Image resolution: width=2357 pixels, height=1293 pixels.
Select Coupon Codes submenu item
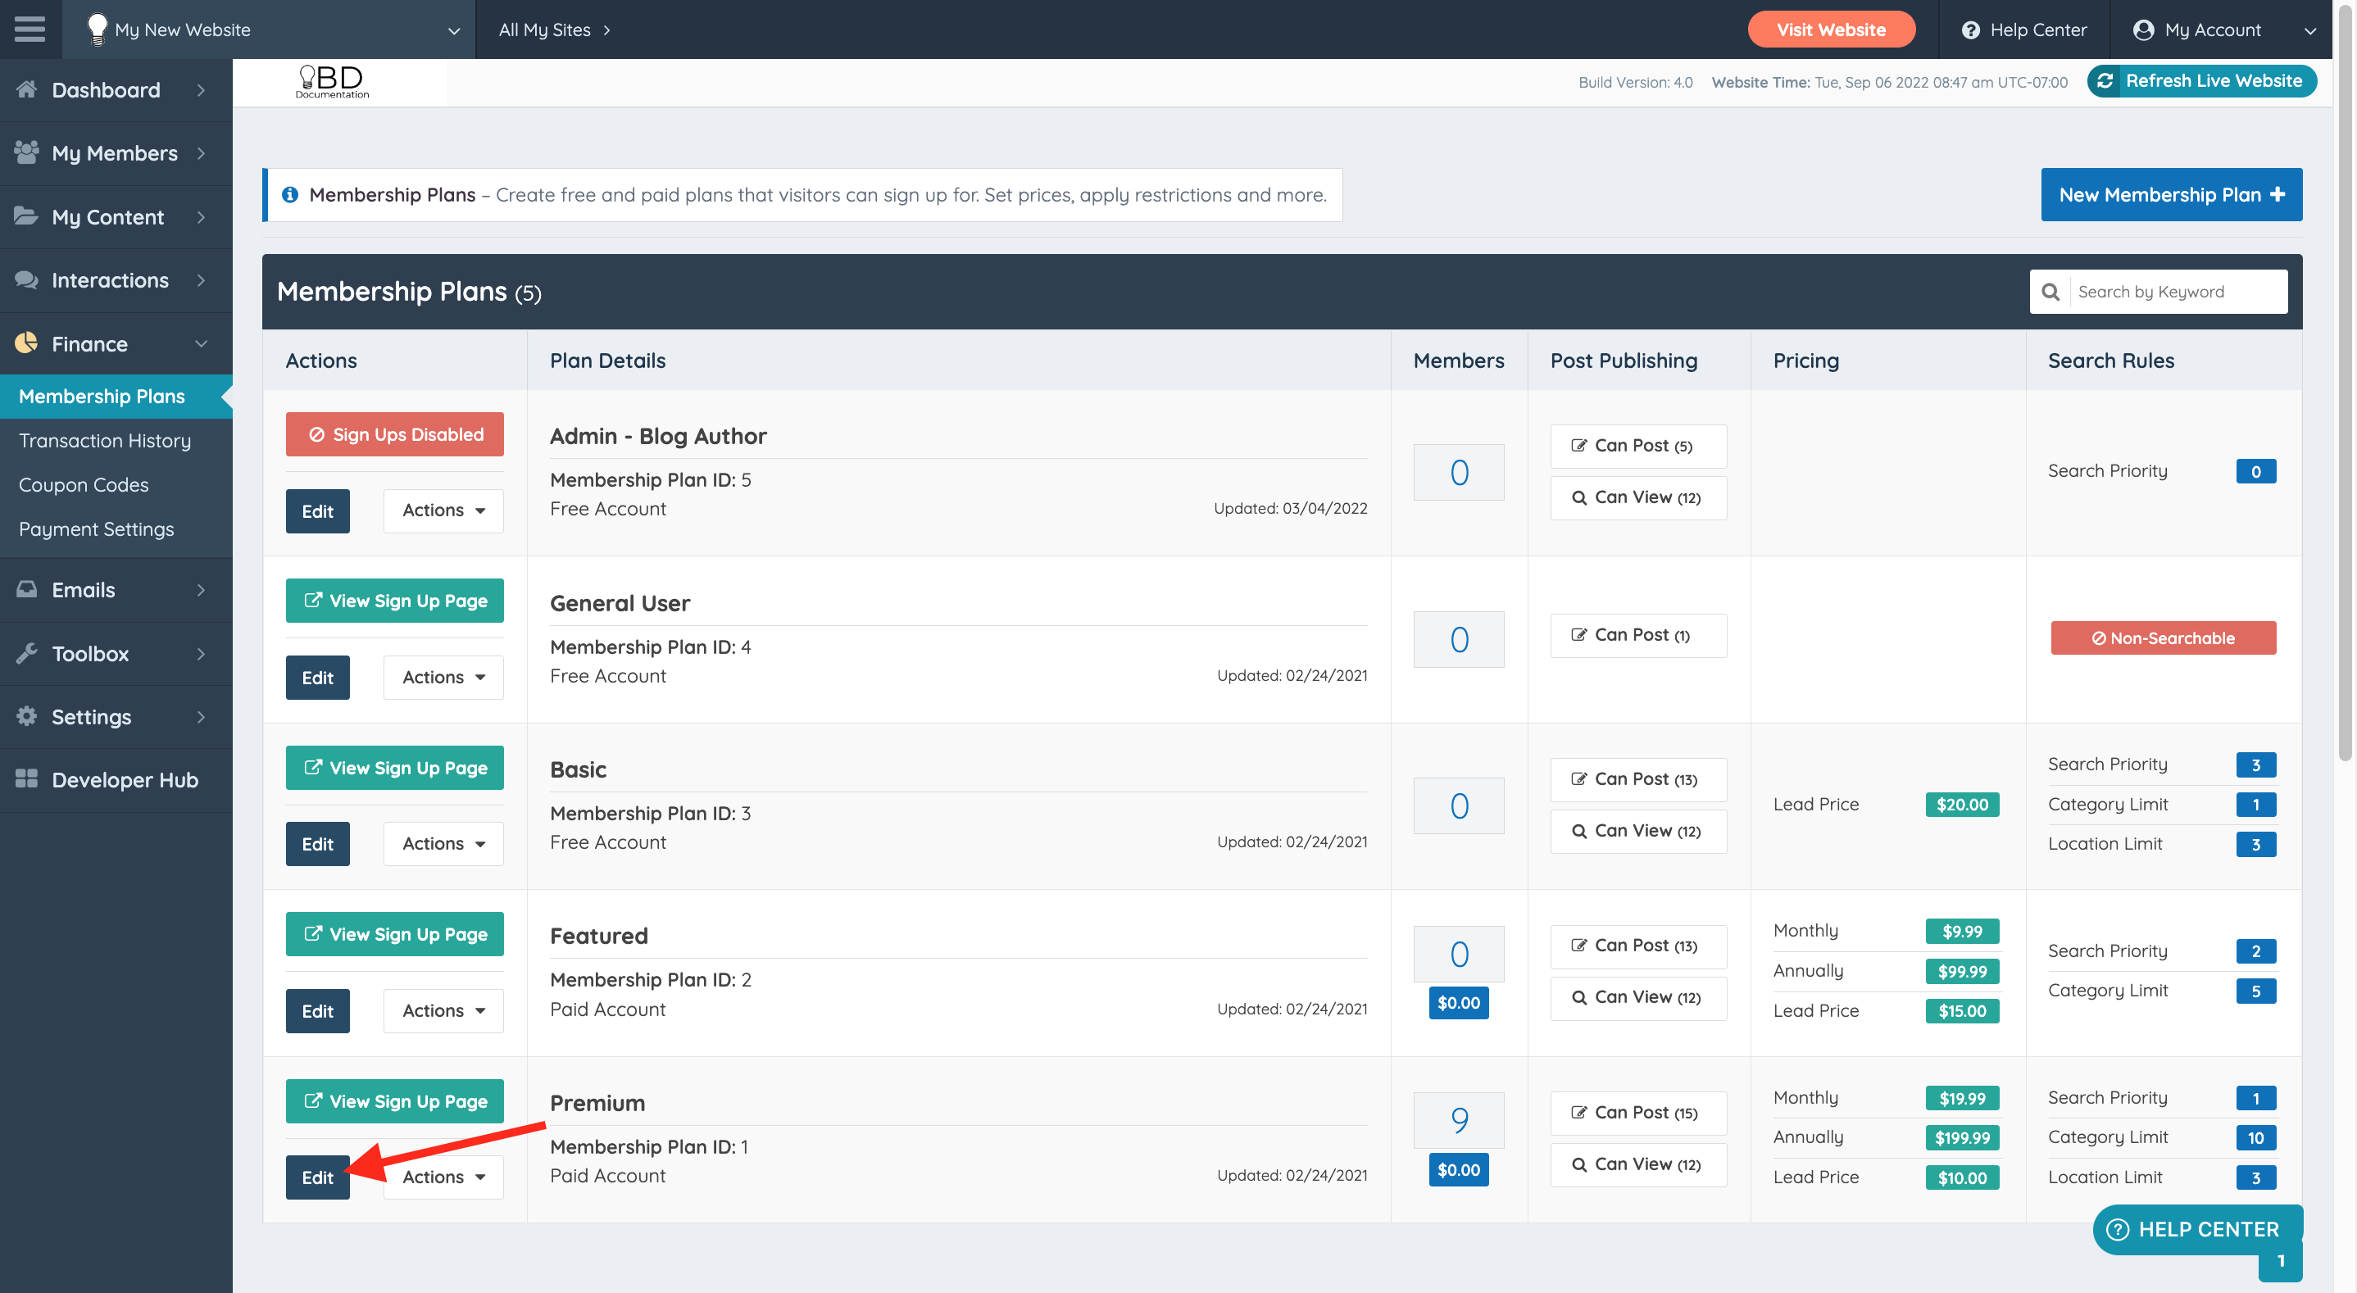[x=84, y=485]
